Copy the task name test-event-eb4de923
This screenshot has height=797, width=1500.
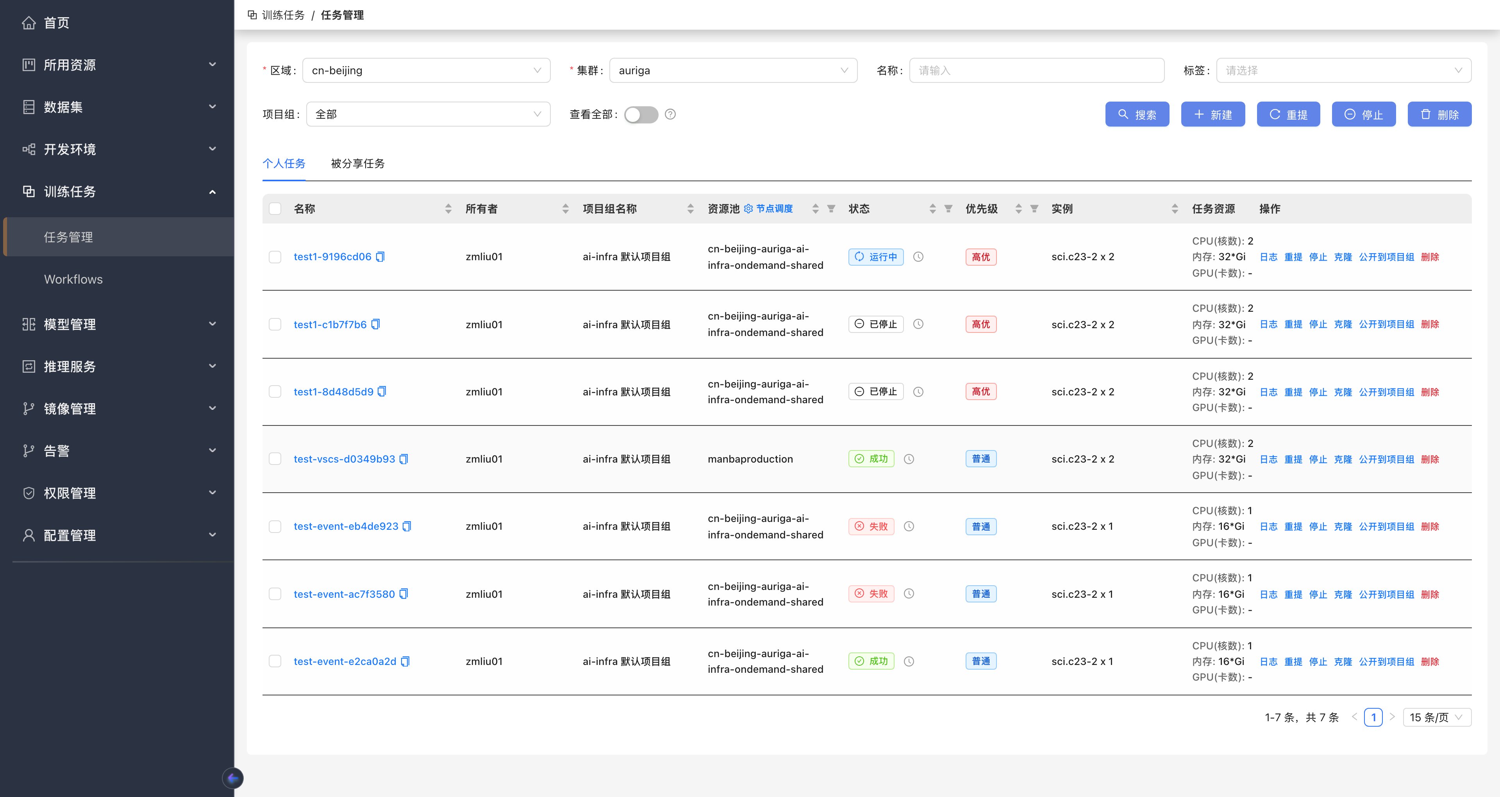pos(407,527)
